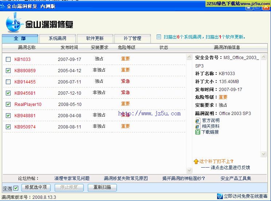Click 立即访问免费在线查毒 link

[246, 196]
